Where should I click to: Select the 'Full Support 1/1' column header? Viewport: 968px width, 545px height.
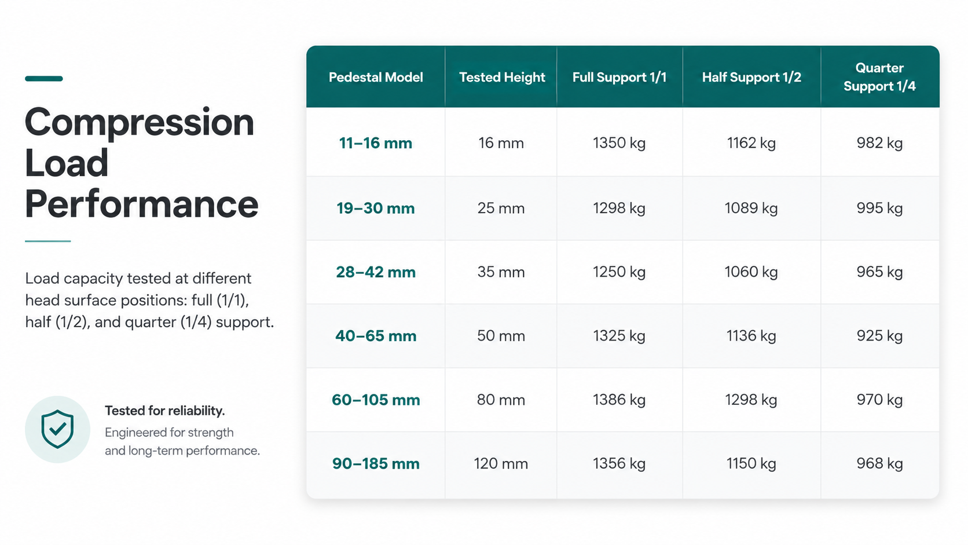tap(619, 77)
